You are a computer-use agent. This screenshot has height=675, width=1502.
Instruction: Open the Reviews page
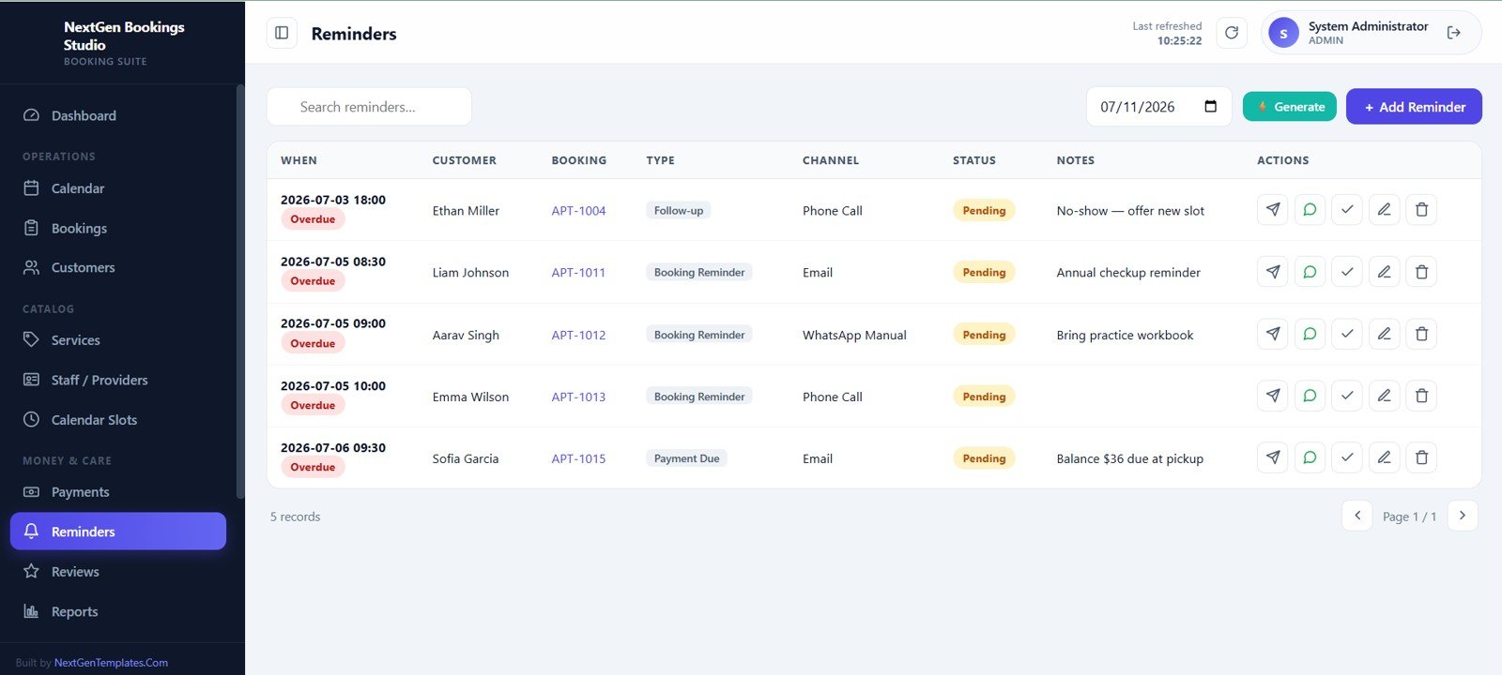pos(118,572)
